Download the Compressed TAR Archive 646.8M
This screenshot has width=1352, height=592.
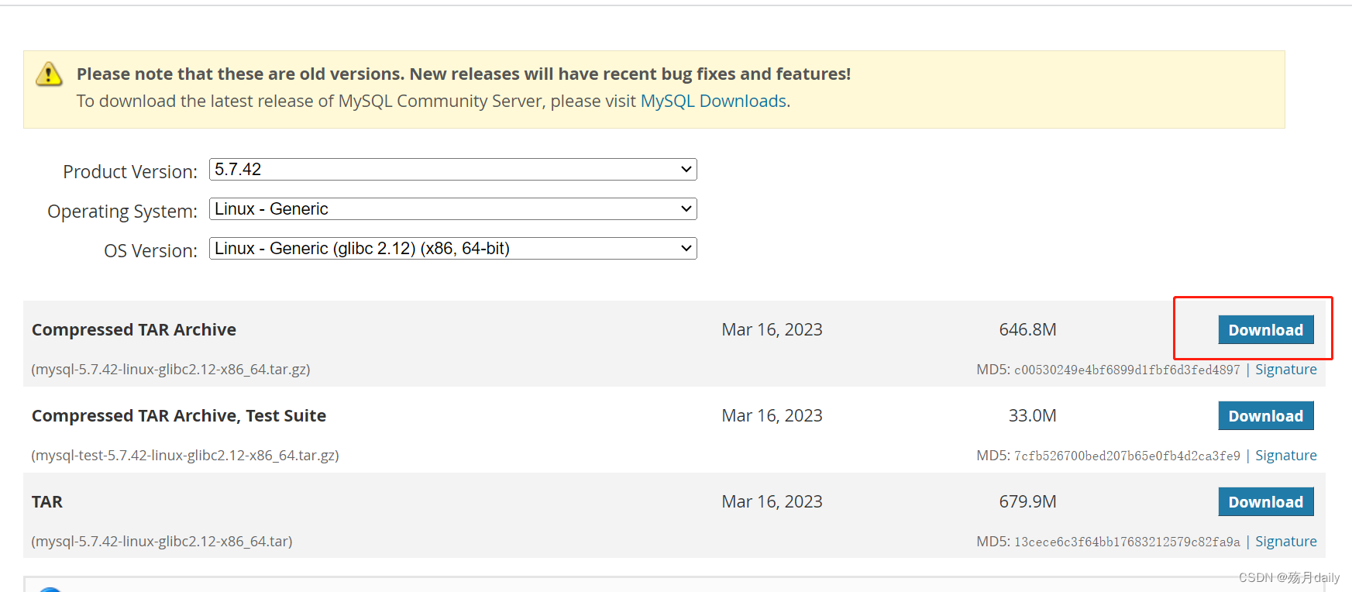1266,330
